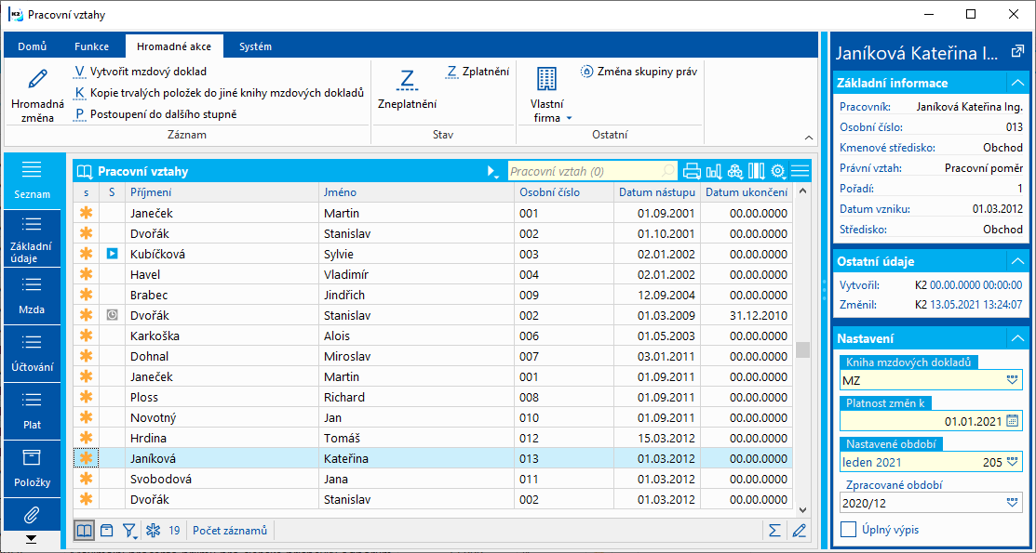Click the Počet záznamů button
The image size is (1036, 553).
[x=230, y=531]
